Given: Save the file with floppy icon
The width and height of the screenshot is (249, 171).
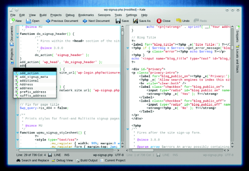Looking at the screenshot, I should click(x=118, y=21).
